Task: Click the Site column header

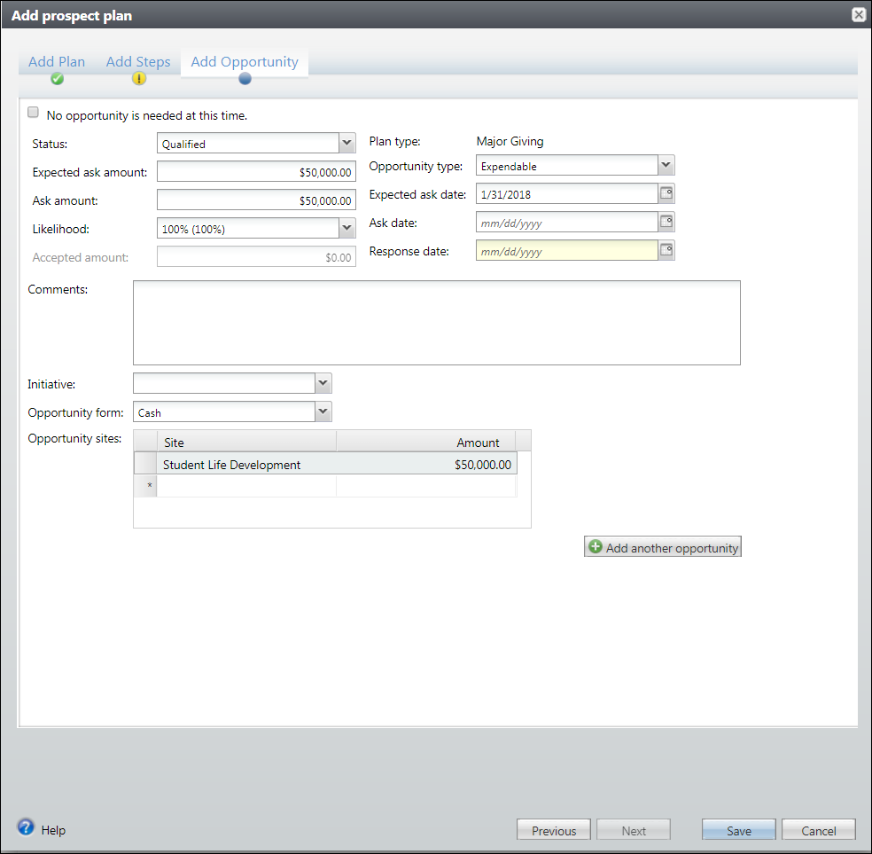Action: pyautogui.click(x=246, y=442)
